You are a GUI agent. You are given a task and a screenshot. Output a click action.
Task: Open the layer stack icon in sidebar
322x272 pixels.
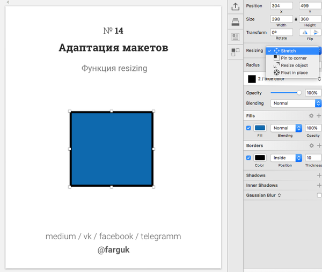point(236,22)
